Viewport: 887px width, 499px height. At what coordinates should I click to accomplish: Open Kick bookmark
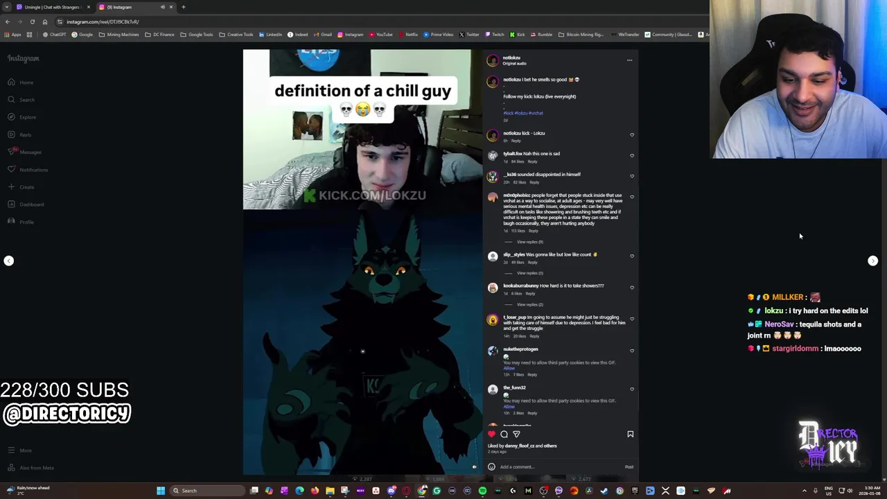click(x=518, y=35)
